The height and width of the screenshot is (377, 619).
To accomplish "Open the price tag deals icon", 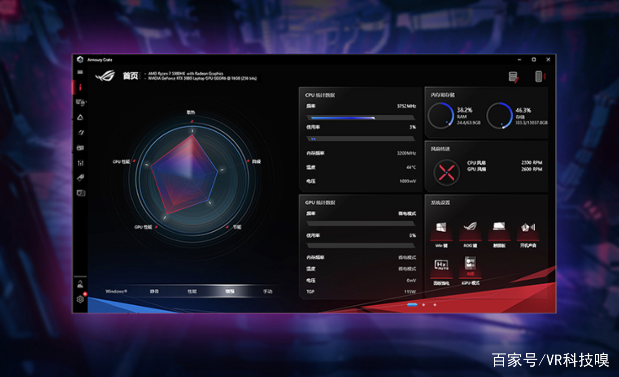I will [80, 178].
